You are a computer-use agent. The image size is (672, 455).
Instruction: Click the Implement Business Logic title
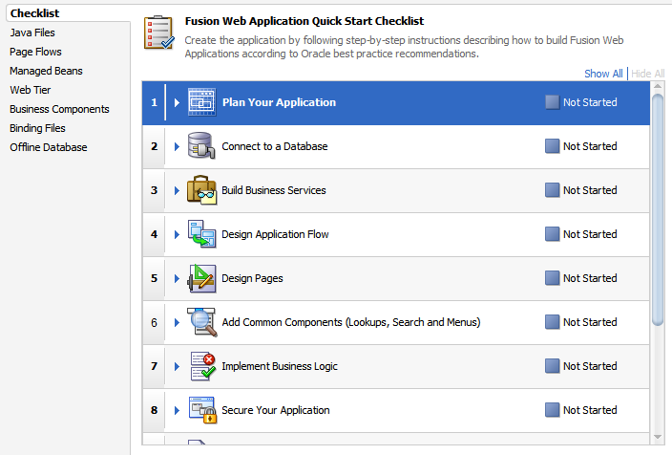[x=280, y=366]
